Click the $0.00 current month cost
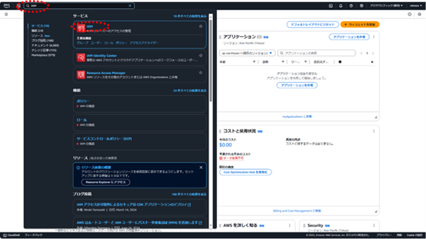This screenshot has height=239, width=426. [x=226, y=145]
